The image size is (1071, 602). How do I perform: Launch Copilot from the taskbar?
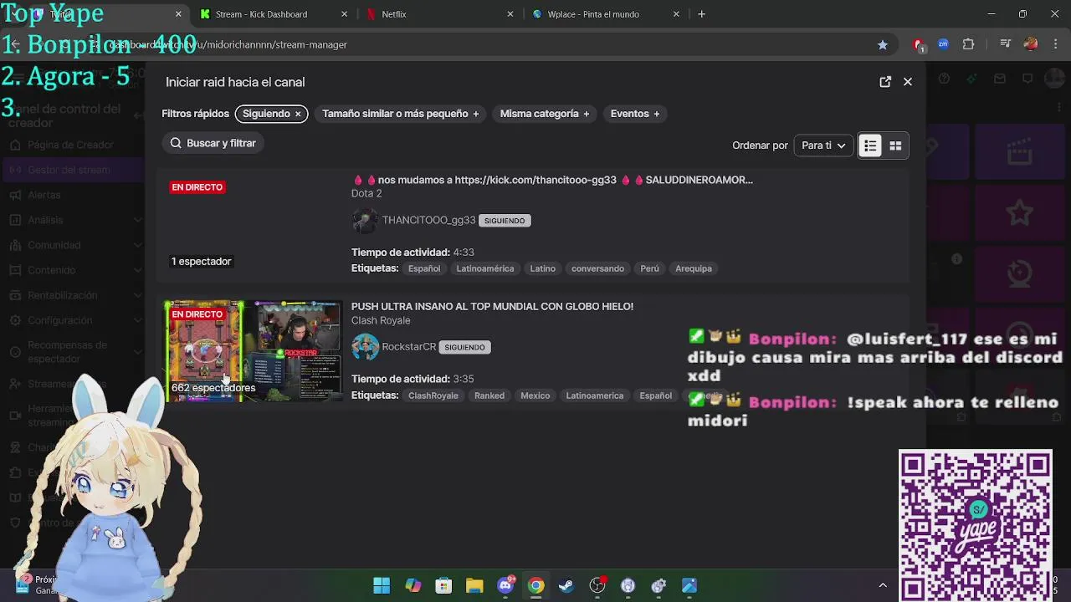(x=413, y=585)
